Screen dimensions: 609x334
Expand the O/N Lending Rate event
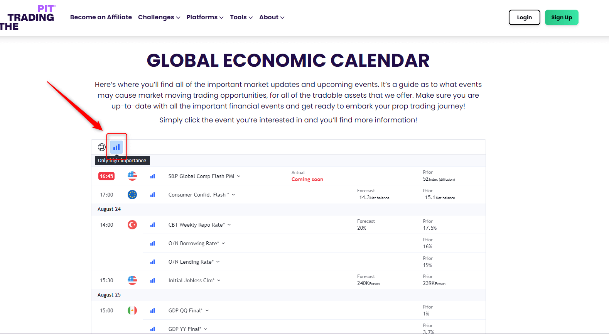pyautogui.click(x=194, y=262)
